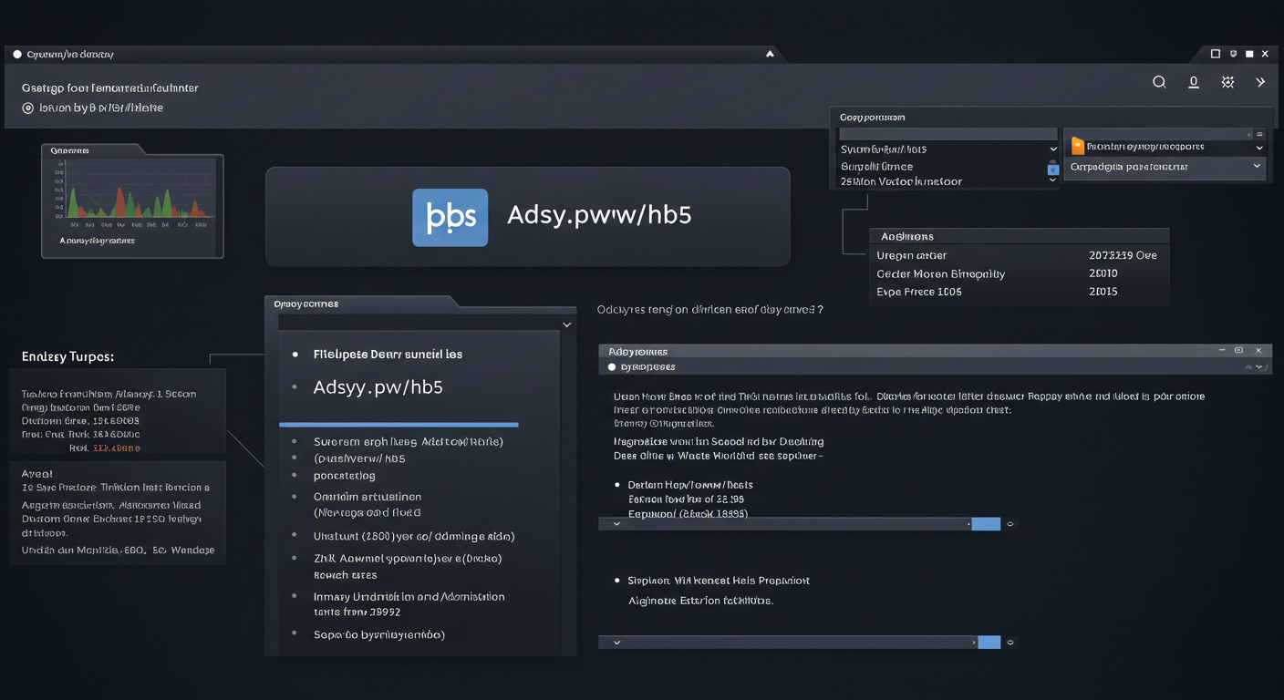Click the underlined circle icon beside search
This screenshot has width=1284, height=700.
tap(1193, 82)
